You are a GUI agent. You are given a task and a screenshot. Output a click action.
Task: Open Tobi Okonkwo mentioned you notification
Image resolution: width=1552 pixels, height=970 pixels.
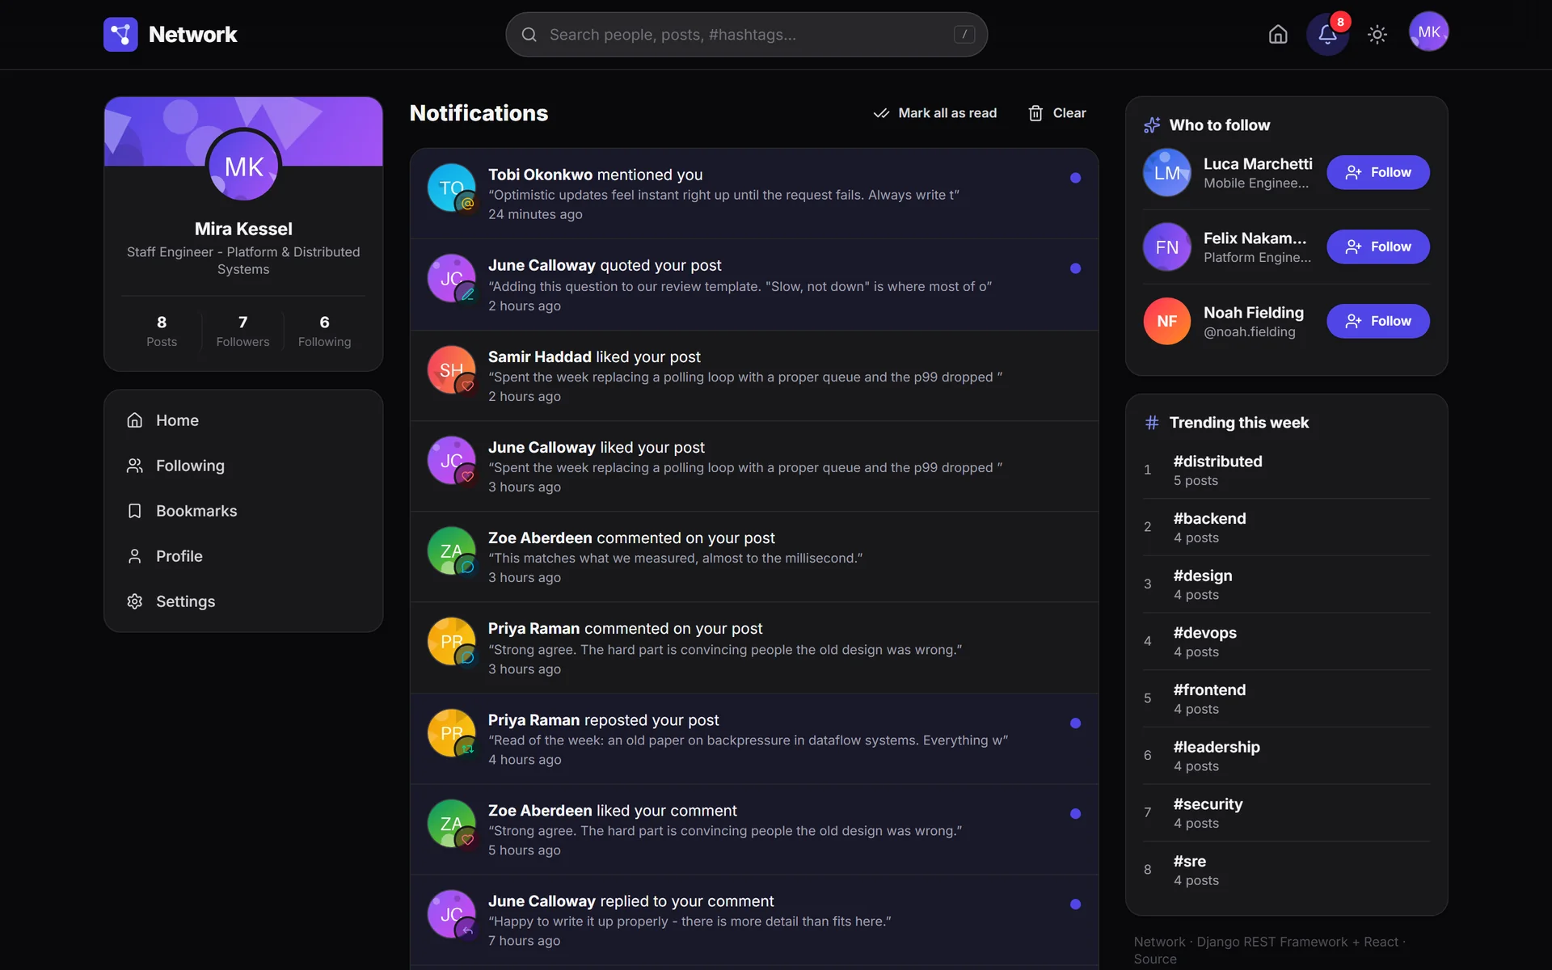tap(753, 193)
